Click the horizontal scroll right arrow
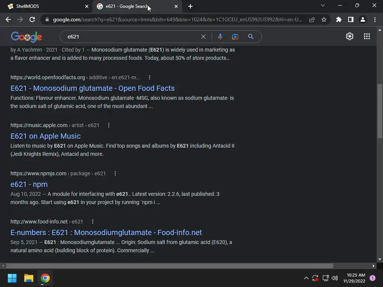 (x=374, y=266)
